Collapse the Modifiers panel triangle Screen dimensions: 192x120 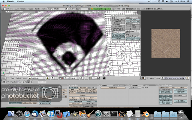coord(130,85)
